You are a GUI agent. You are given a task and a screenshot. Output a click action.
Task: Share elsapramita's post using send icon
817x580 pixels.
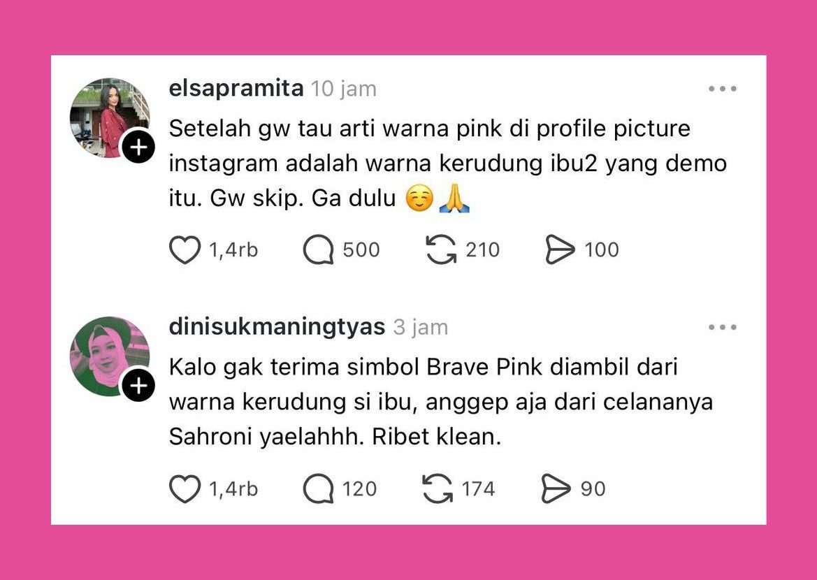click(x=560, y=249)
